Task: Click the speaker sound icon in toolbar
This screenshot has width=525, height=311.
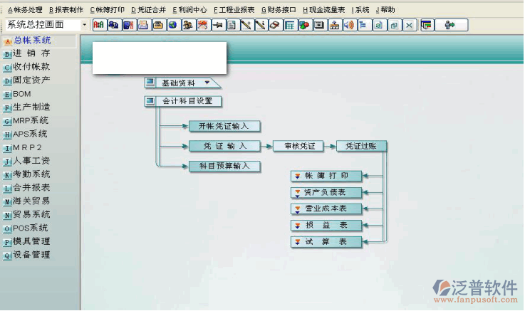Action: 348,25
